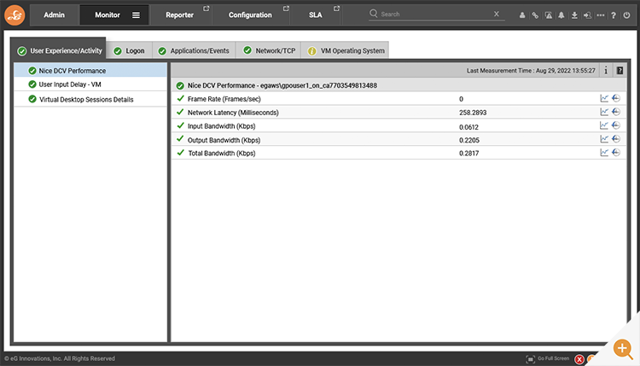This screenshot has height=366, width=640.
Task: Click the red X status icon in footer
Action: pyautogui.click(x=579, y=359)
